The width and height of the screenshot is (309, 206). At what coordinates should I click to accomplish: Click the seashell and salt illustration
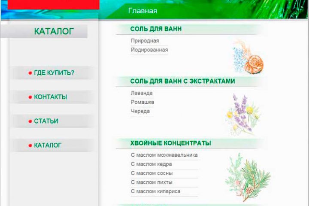(x=248, y=57)
